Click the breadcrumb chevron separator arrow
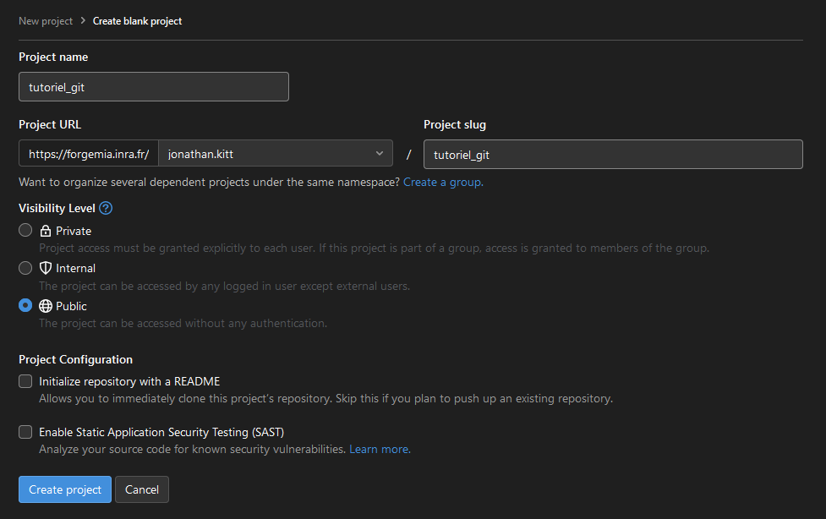 pos(83,21)
